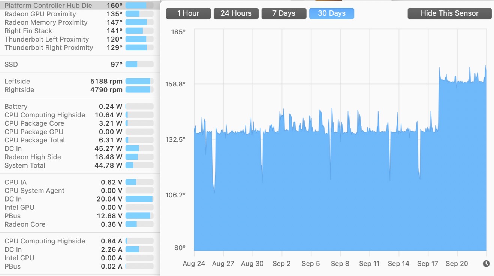Select the Platform Controller Hub Die sensor
Viewport: 494px width, 276px height.
pyautogui.click(x=80, y=6)
